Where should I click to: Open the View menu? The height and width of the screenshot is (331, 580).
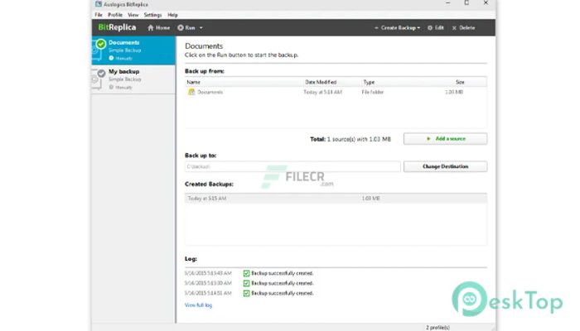point(133,15)
